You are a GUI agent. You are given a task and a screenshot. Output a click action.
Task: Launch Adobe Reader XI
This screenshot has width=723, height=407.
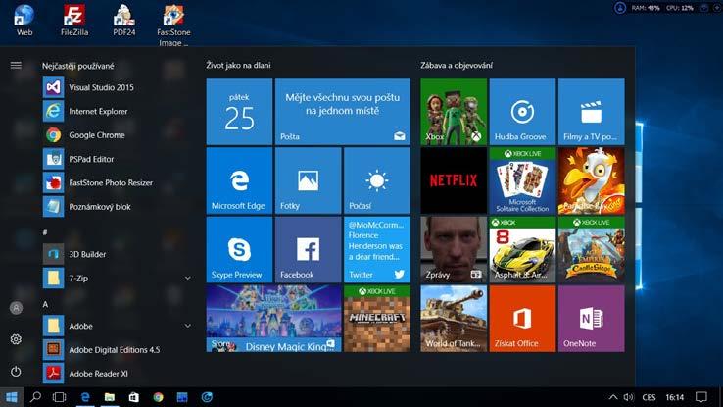116,374
